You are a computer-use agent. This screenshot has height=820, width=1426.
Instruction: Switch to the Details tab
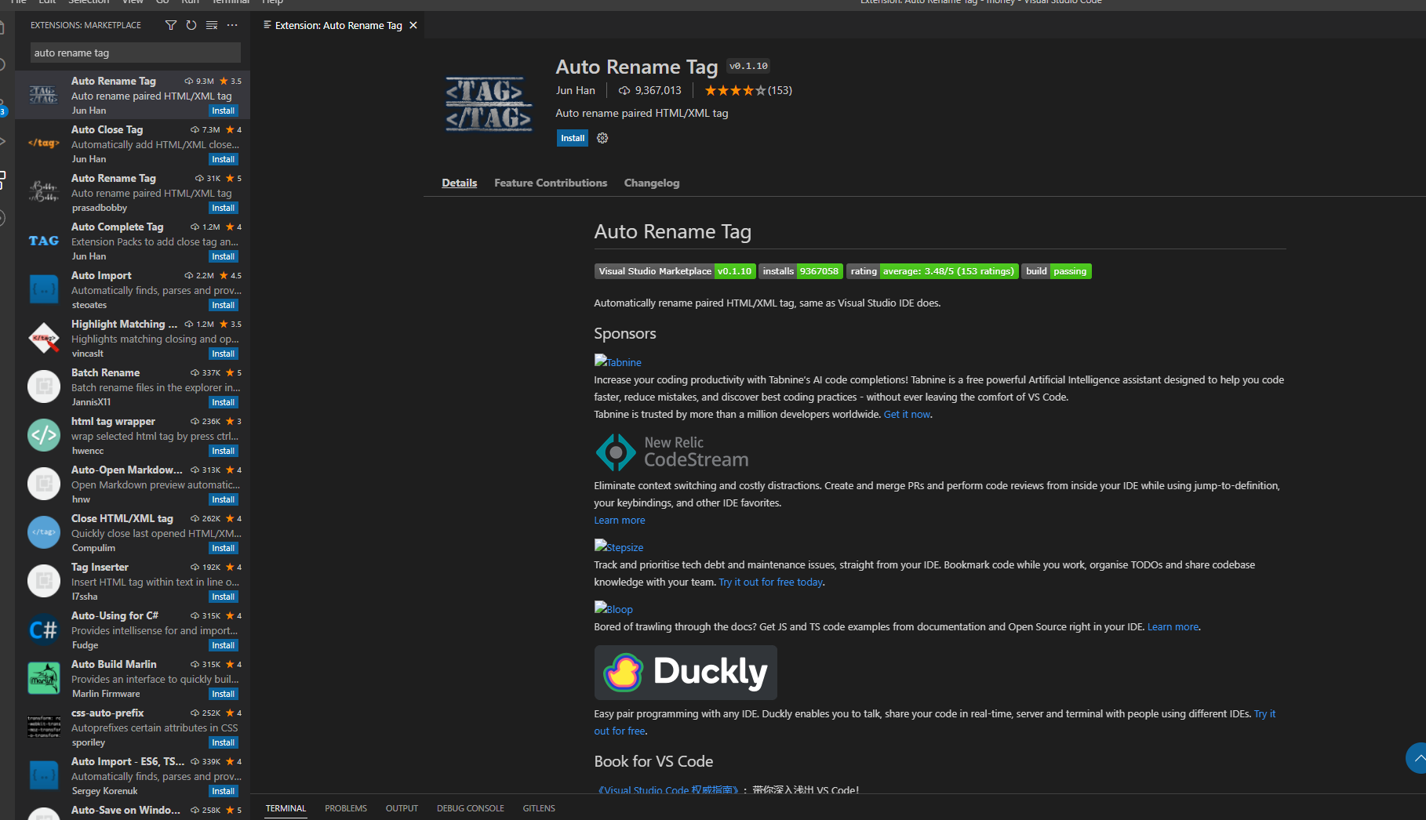[x=460, y=183]
